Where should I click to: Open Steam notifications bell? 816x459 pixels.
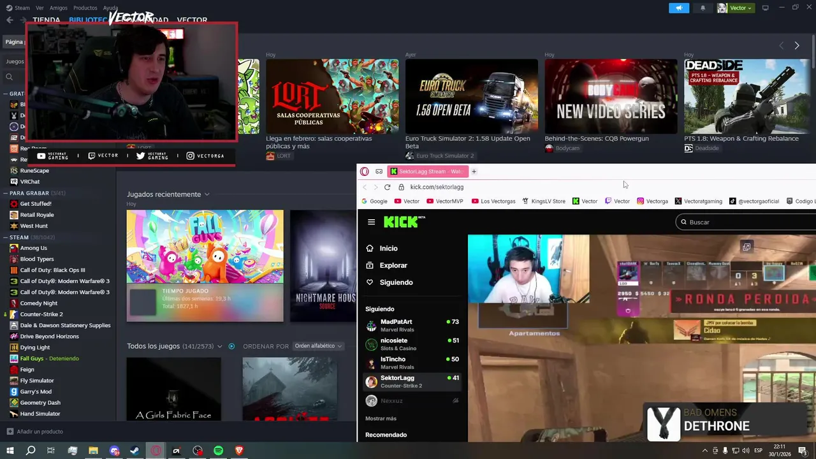click(703, 8)
